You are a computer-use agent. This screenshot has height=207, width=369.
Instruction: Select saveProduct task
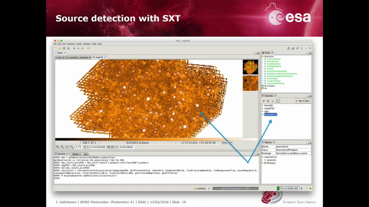pyautogui.click(x=272, y=78)
